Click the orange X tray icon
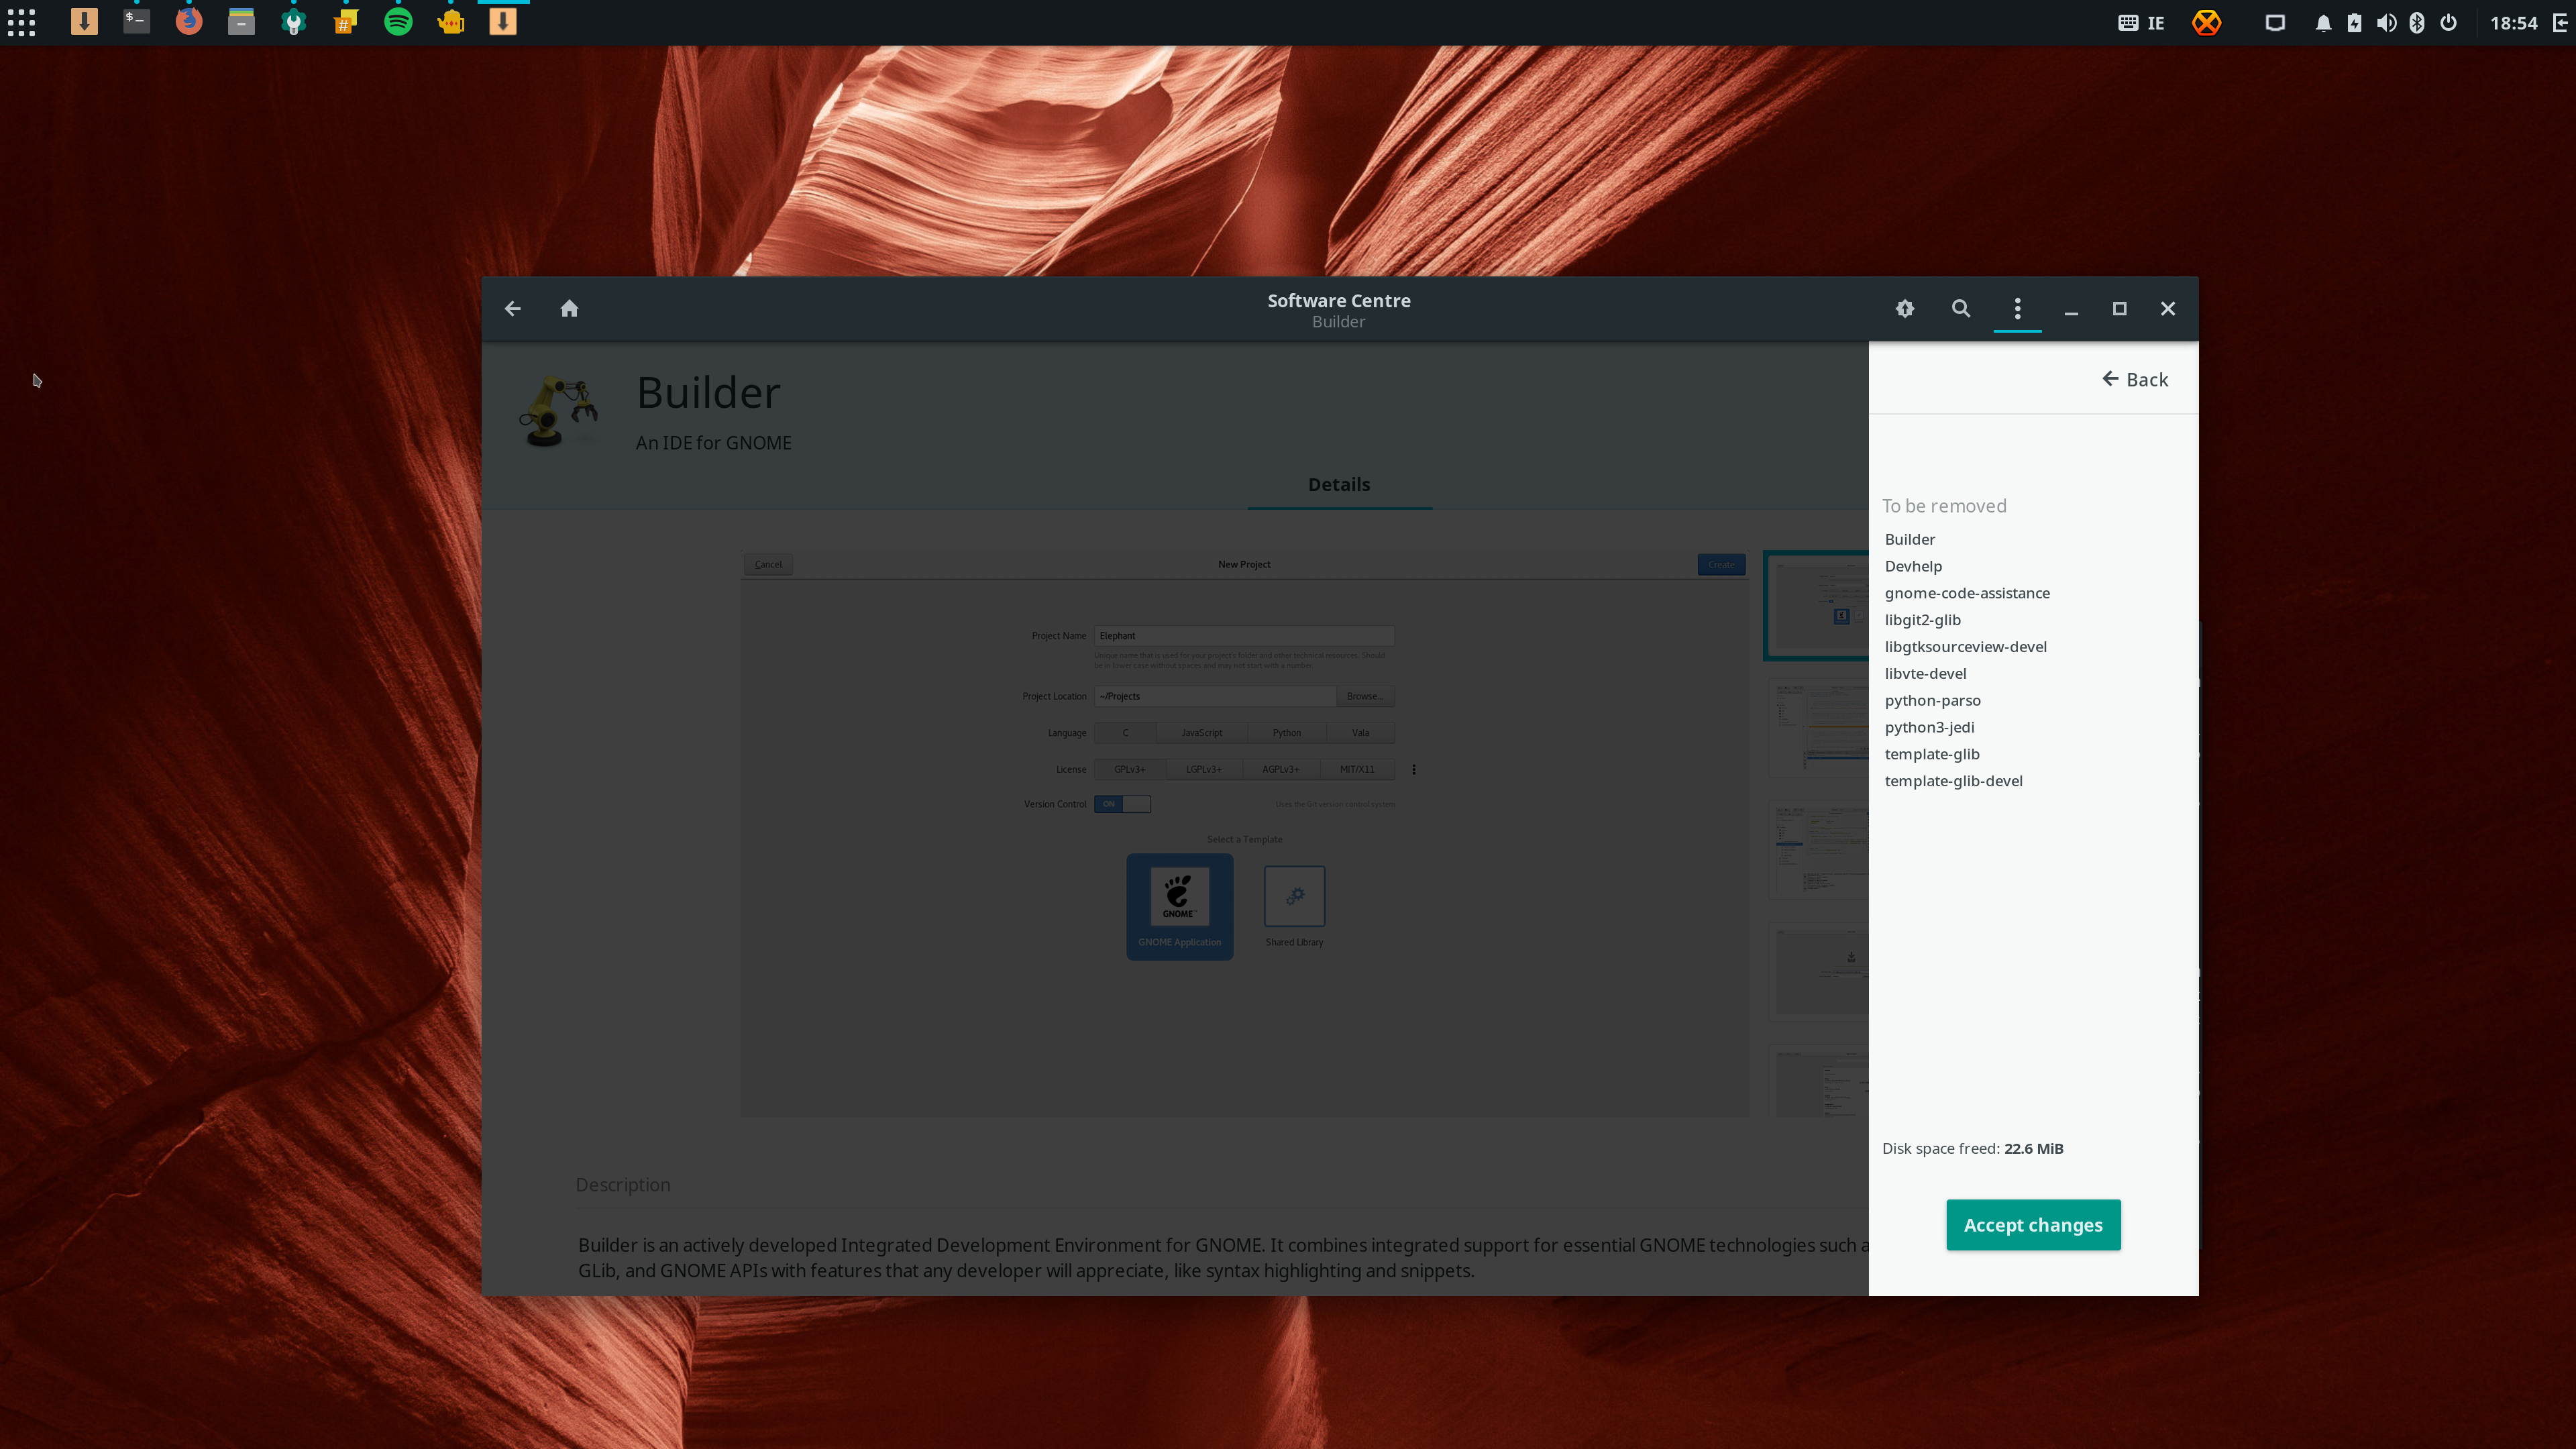 click(2206, 22)
